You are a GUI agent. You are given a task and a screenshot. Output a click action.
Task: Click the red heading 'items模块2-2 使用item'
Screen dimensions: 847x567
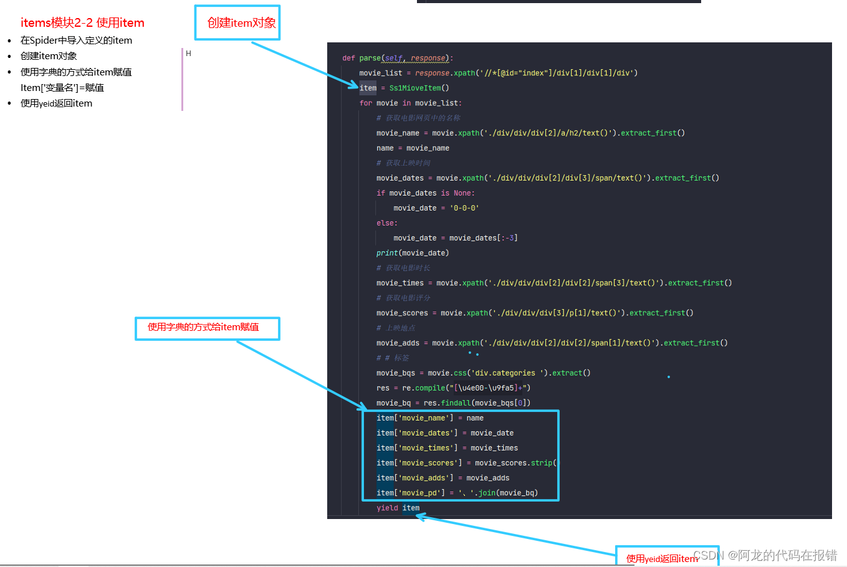point(82,23)
